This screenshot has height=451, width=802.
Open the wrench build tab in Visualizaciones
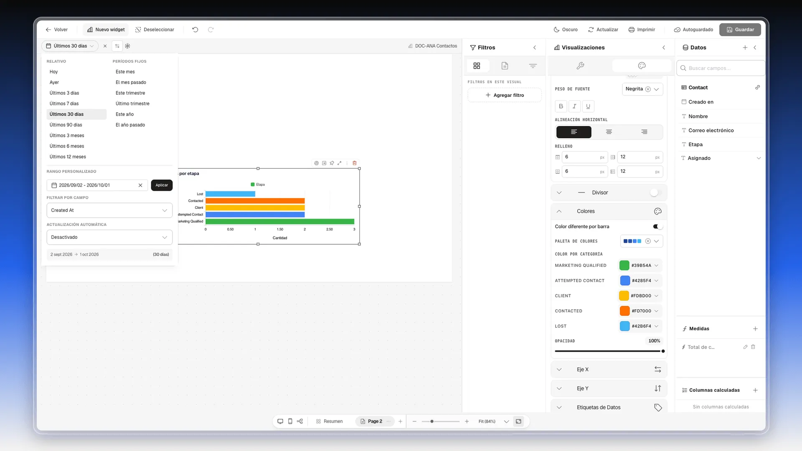[580, 66]
